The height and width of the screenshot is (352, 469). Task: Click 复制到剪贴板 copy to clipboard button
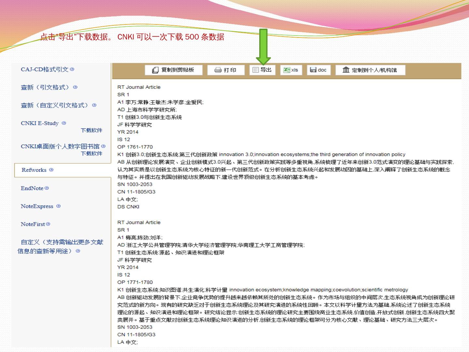click(x=173, y=70)
